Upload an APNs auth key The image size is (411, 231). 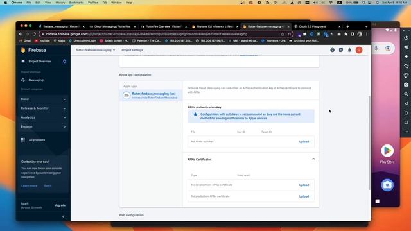304,142
